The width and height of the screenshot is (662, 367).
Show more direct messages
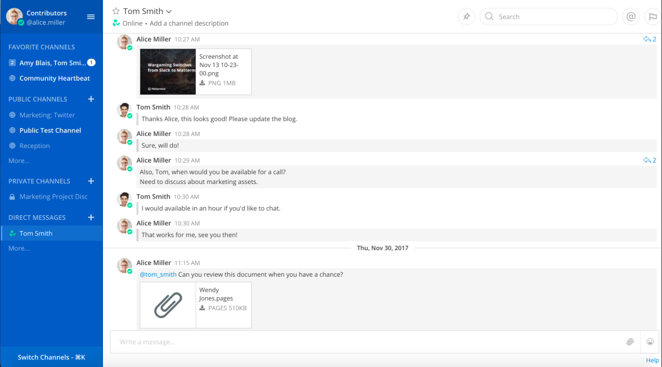19,248
